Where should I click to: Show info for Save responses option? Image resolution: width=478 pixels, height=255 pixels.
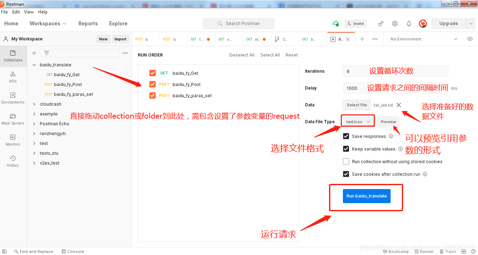coord(391,136)
